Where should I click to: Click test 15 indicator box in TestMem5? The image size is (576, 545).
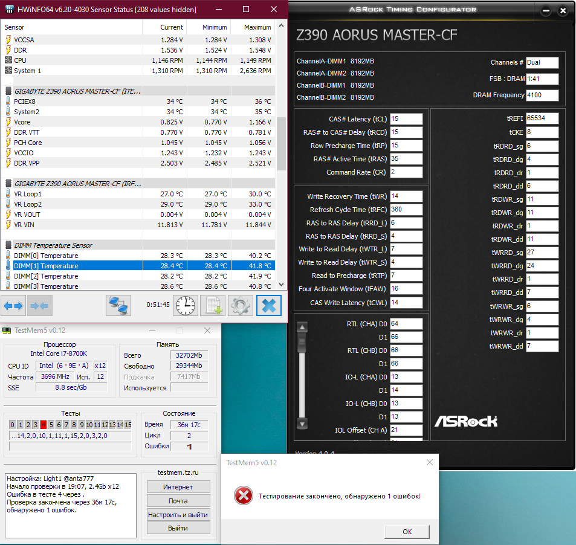(128, 425)
